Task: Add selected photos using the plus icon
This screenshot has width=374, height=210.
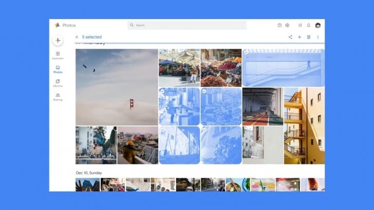Action: (x=300, y=37)
